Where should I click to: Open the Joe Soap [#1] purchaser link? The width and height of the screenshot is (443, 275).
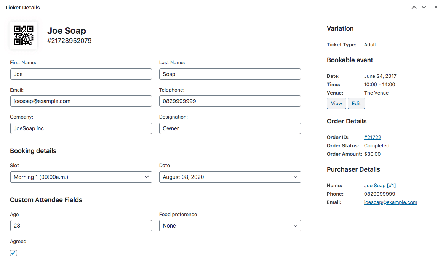380,185
